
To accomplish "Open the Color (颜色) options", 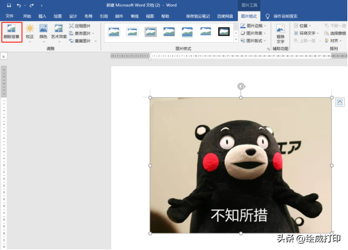I will point(43,33).
